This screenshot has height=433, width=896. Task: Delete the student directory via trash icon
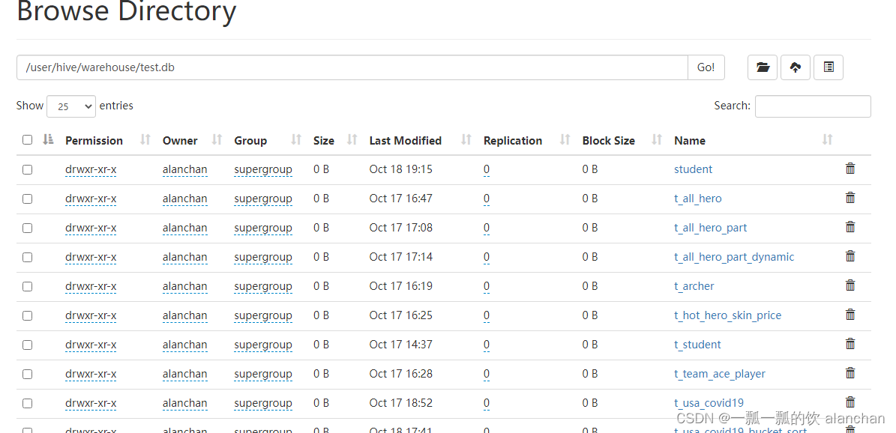click(x=850, y=169)
